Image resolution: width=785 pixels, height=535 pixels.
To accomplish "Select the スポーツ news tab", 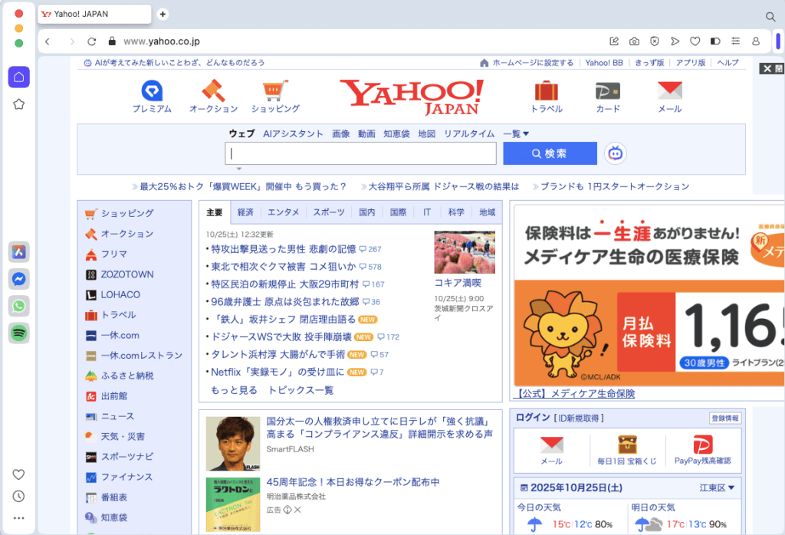I will pos(329,212).
